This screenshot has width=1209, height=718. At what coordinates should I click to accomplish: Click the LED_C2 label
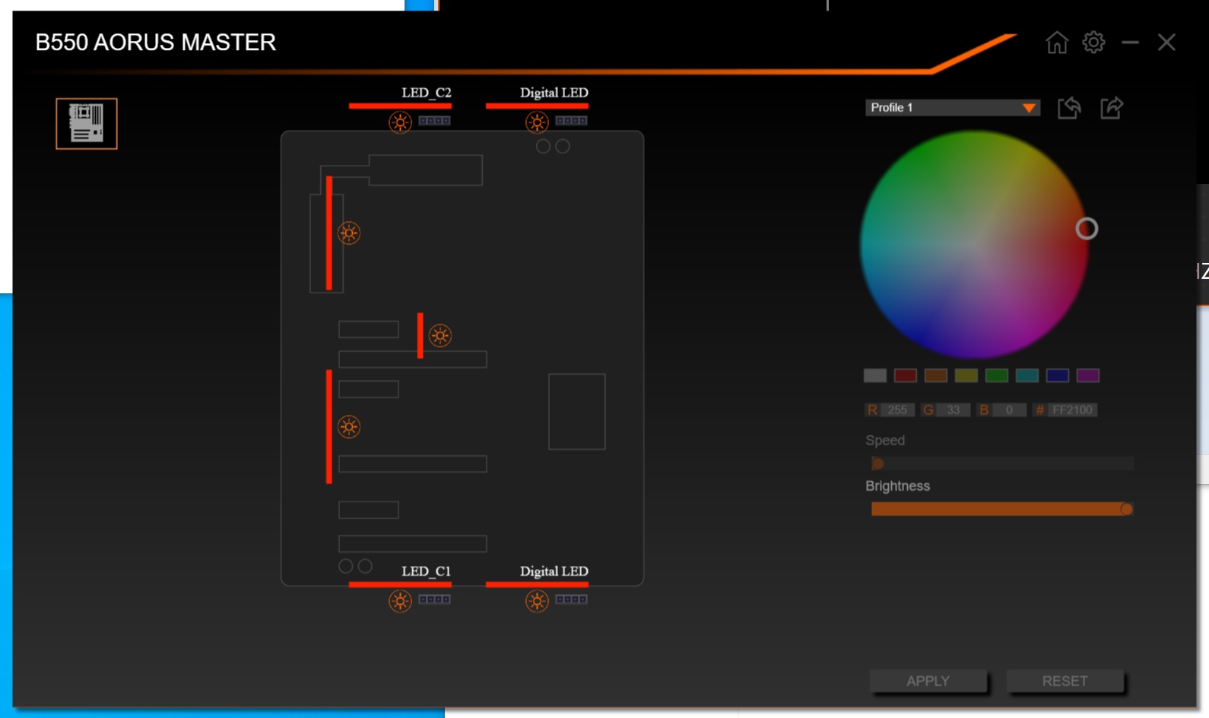pyautogui.click(x=427, y=93)
